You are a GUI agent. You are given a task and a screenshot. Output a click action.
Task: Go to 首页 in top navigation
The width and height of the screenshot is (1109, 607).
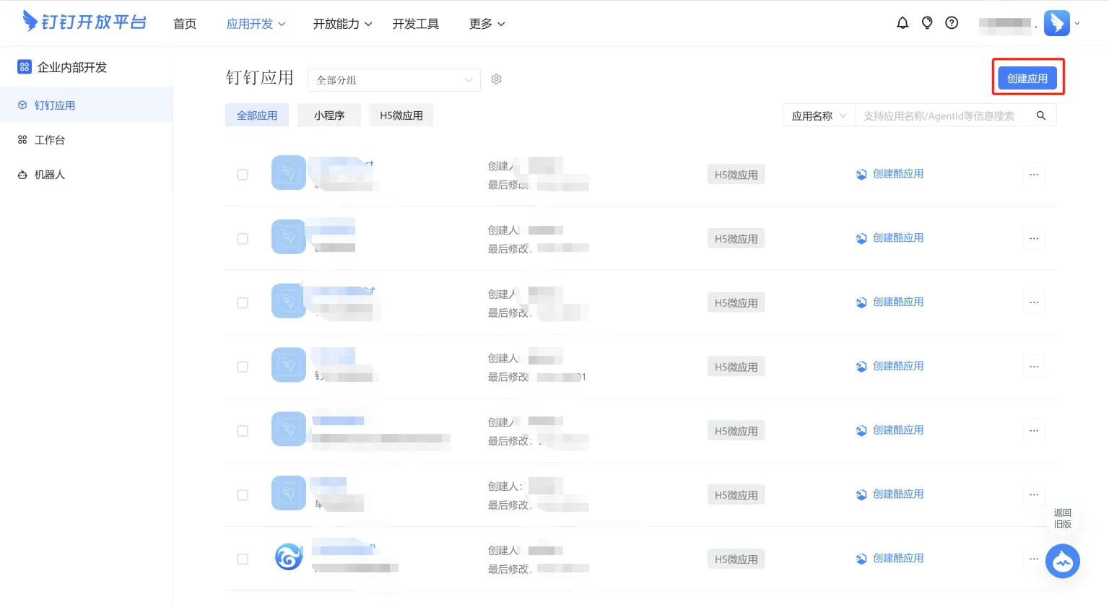tap(185, 24)
